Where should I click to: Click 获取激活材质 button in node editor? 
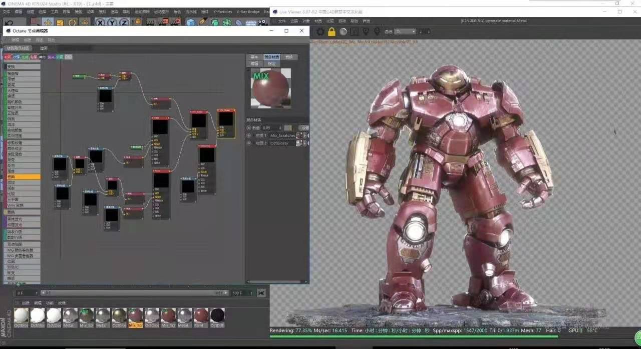point(19,48)
